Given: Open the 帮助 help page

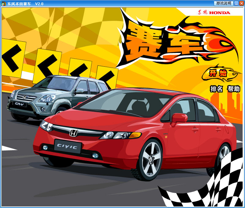Looking at the screenshot, I should [234, 89].
